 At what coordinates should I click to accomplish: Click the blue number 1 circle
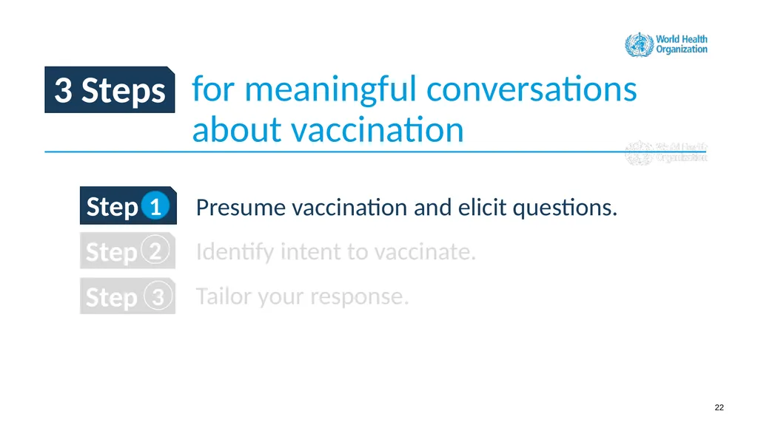[x=155, y=205]
